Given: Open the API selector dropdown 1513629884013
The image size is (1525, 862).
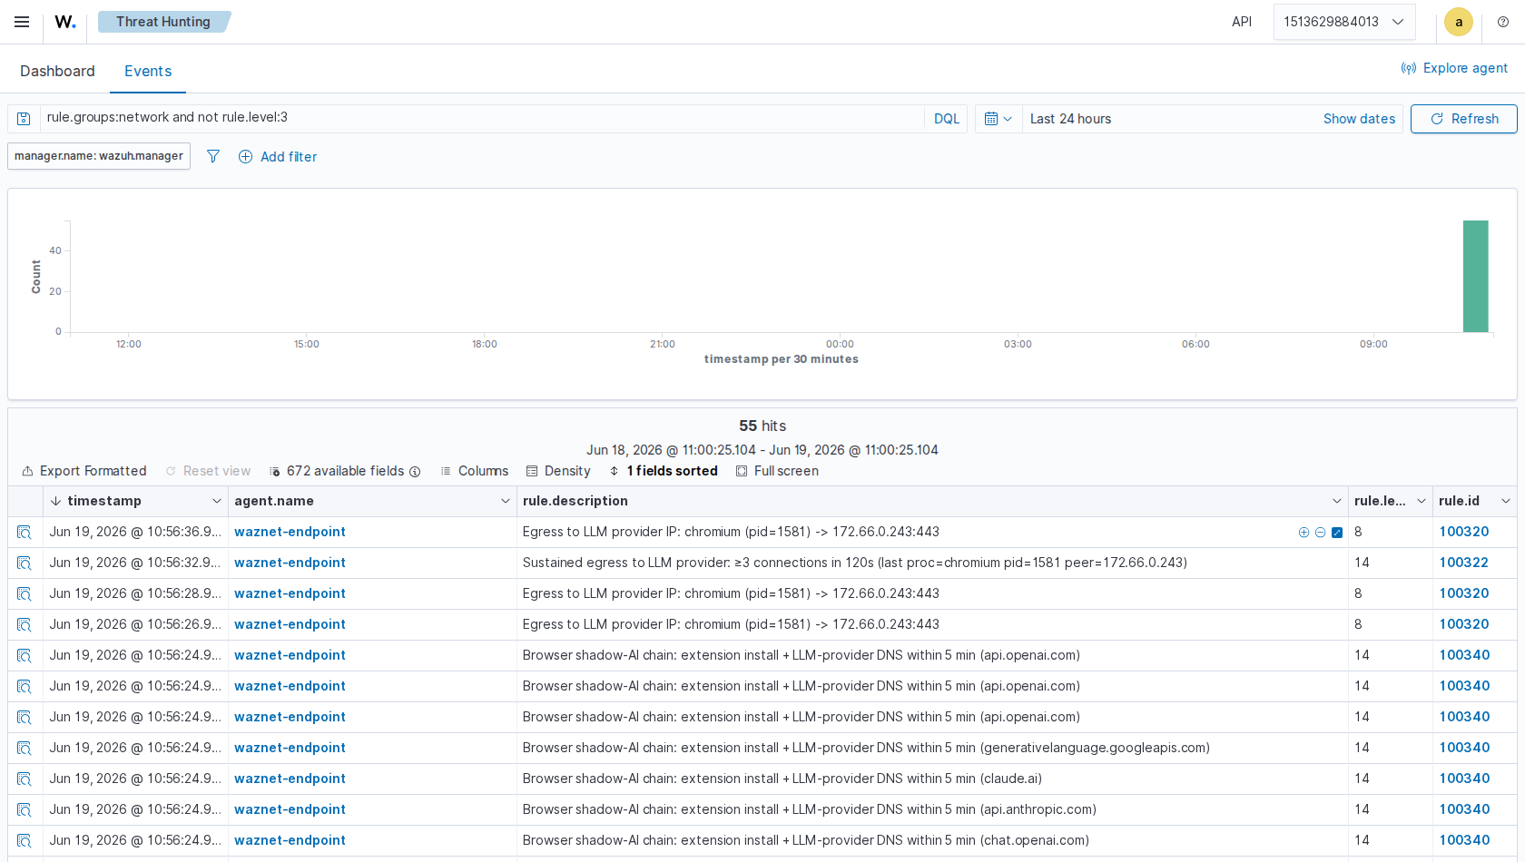Looking at the screenshot, I should [1343, 22].
